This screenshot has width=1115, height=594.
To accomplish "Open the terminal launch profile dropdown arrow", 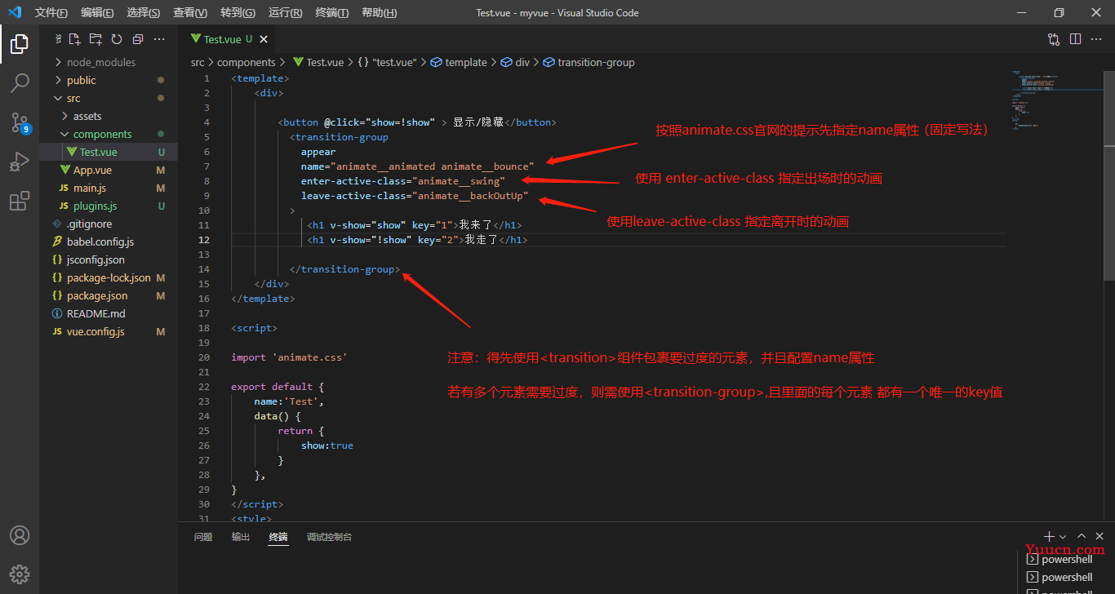I will (1063, 537).
